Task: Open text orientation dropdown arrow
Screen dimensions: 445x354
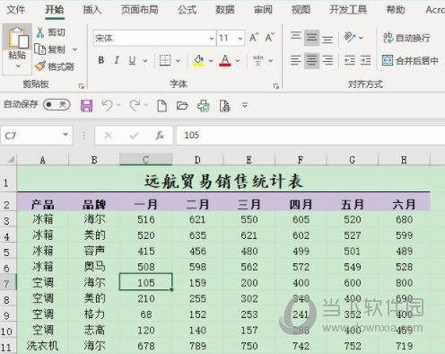Action: [361, 38]
